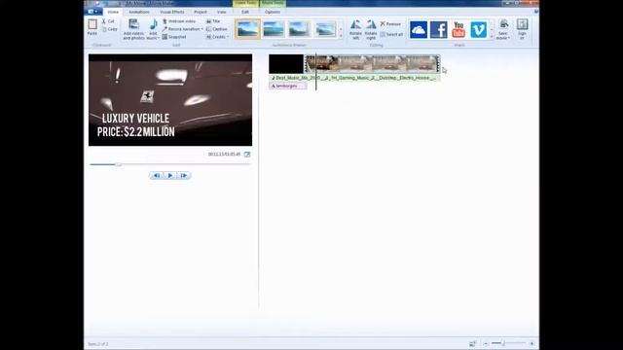This screenshot has width=623, height=350.
Task: Select fourth AutoMovie theme thumbnail
Action: click(x=325, y=29)
